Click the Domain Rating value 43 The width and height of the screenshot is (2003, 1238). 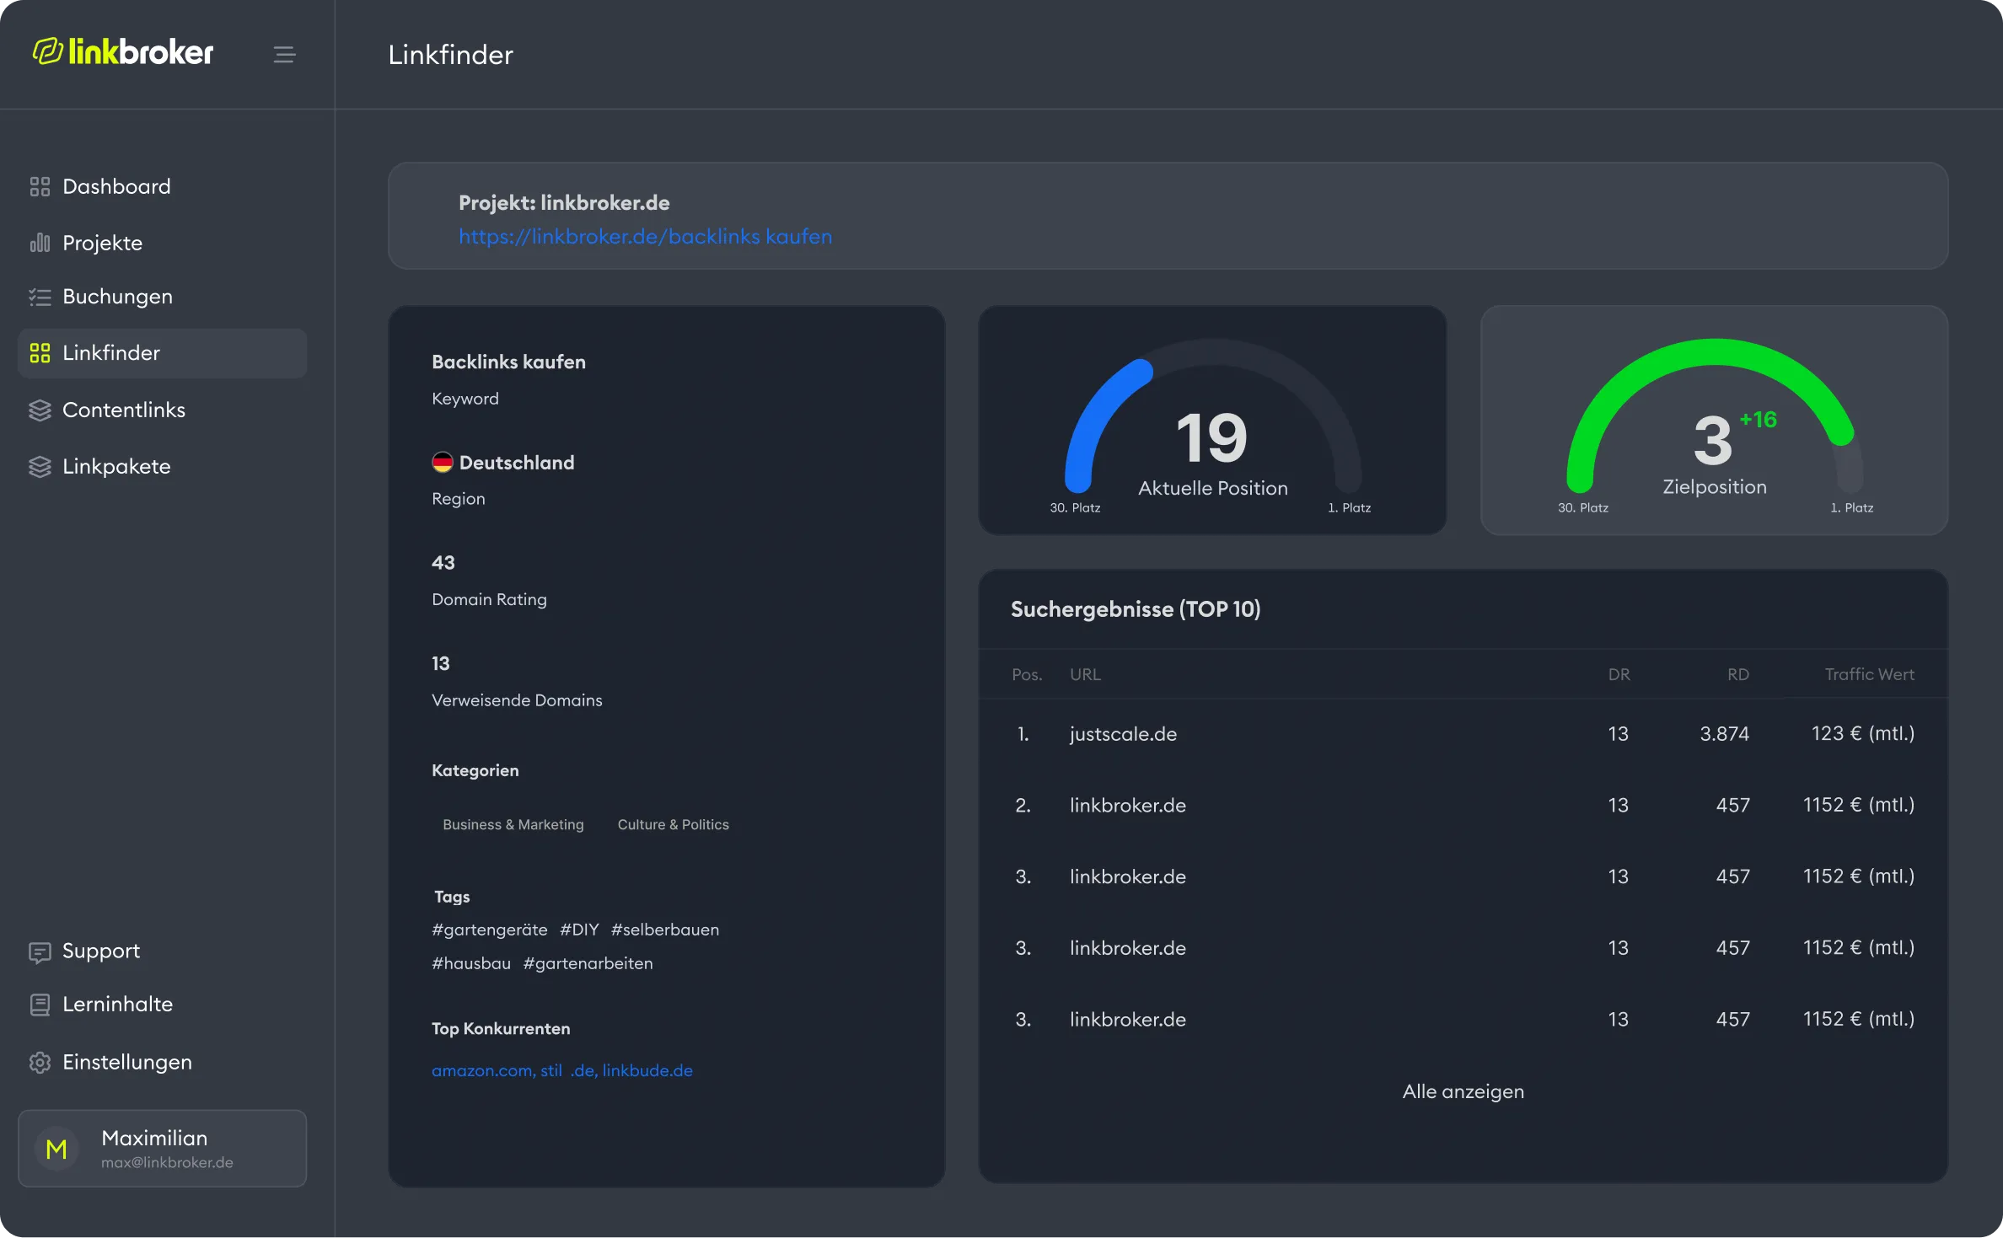443,562
